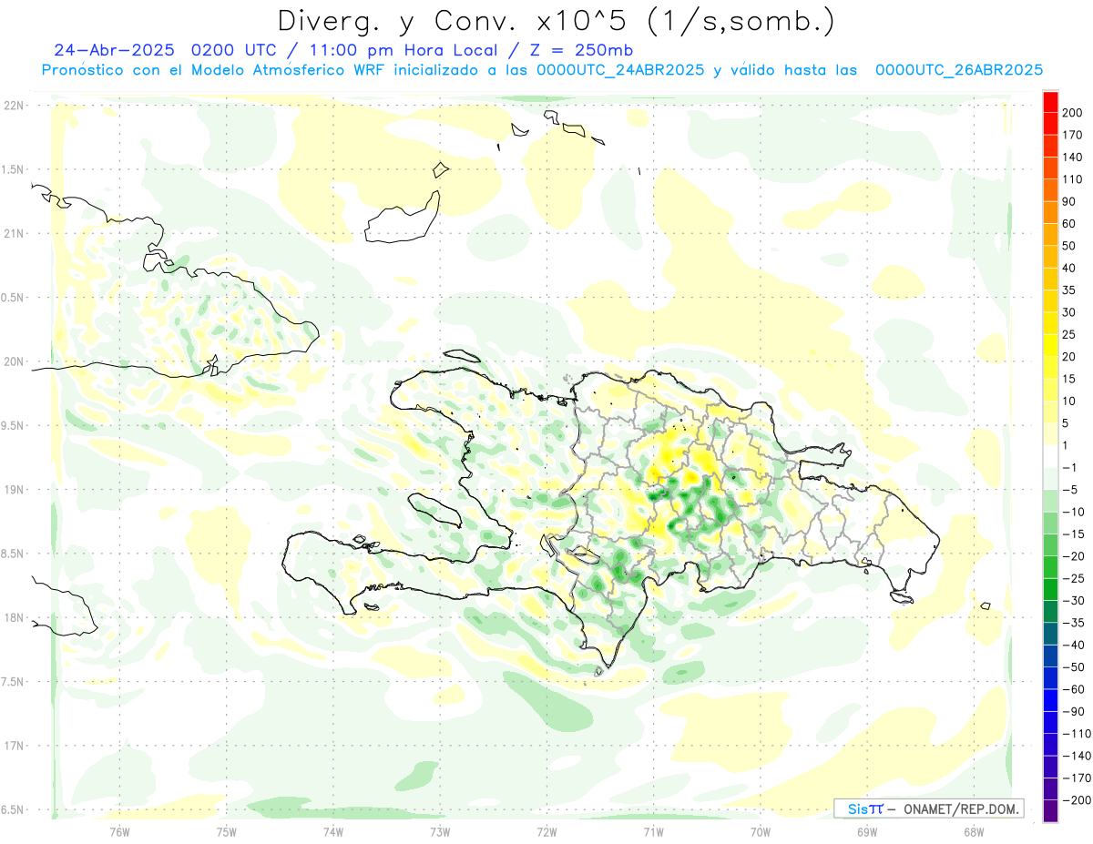Click the colorbar value '-25'

[x=1072, y=578]
